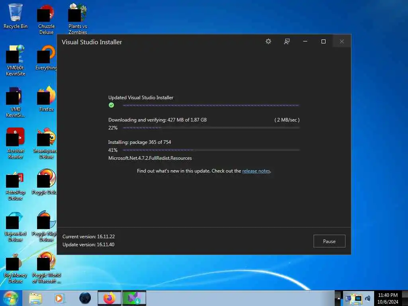
Task: Click the installing package progress bar
Action: coord(211,150)
